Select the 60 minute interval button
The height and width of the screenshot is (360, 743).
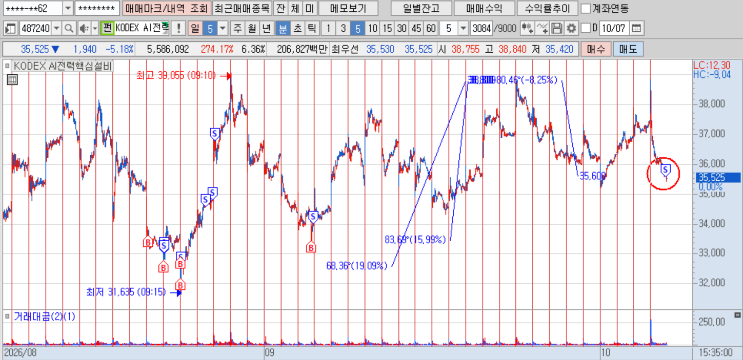coord(431,28)
